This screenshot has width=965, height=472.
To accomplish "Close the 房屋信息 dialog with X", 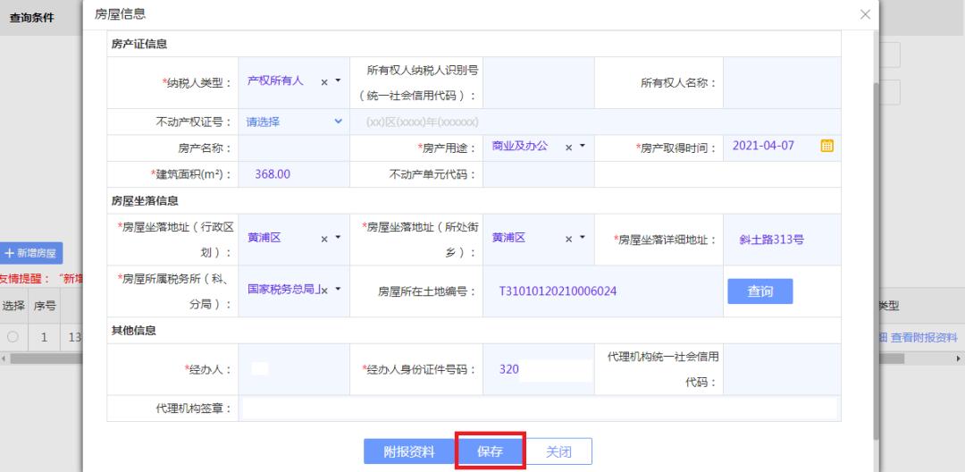I will pos(864,14).
